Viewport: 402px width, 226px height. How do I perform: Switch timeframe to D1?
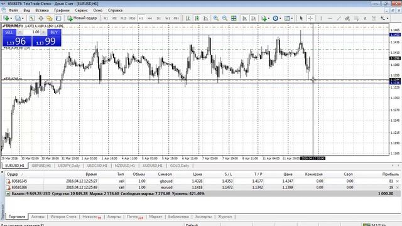(159, 18)
